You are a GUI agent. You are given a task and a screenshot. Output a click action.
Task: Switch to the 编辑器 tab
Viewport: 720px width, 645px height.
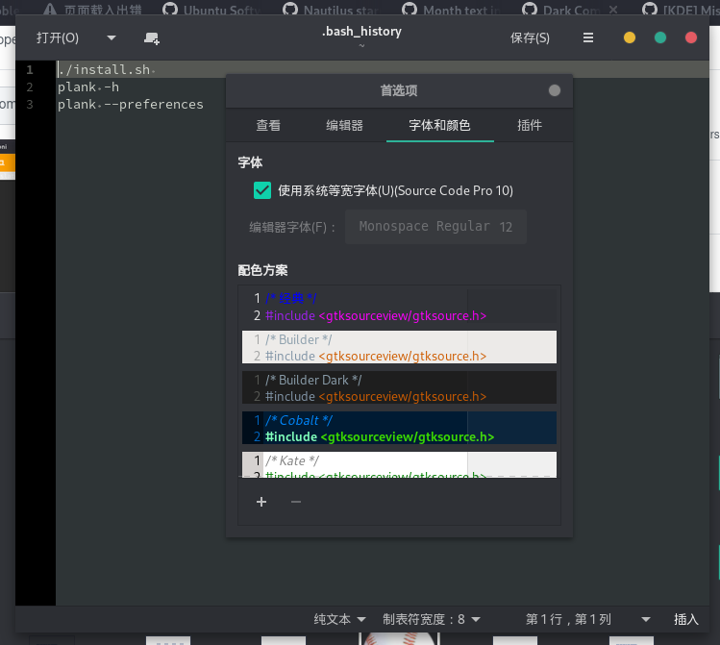tap(344, 125)
